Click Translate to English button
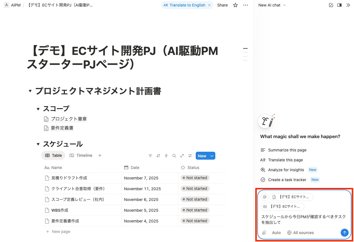354x242 pixels. pos(184,5)
